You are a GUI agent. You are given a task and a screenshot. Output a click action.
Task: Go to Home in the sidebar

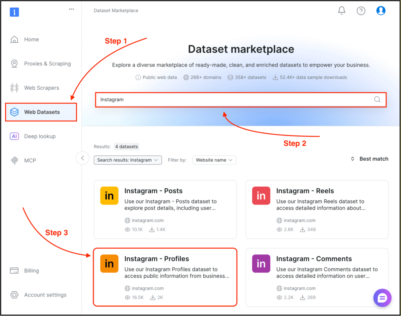tap(31, 40)
